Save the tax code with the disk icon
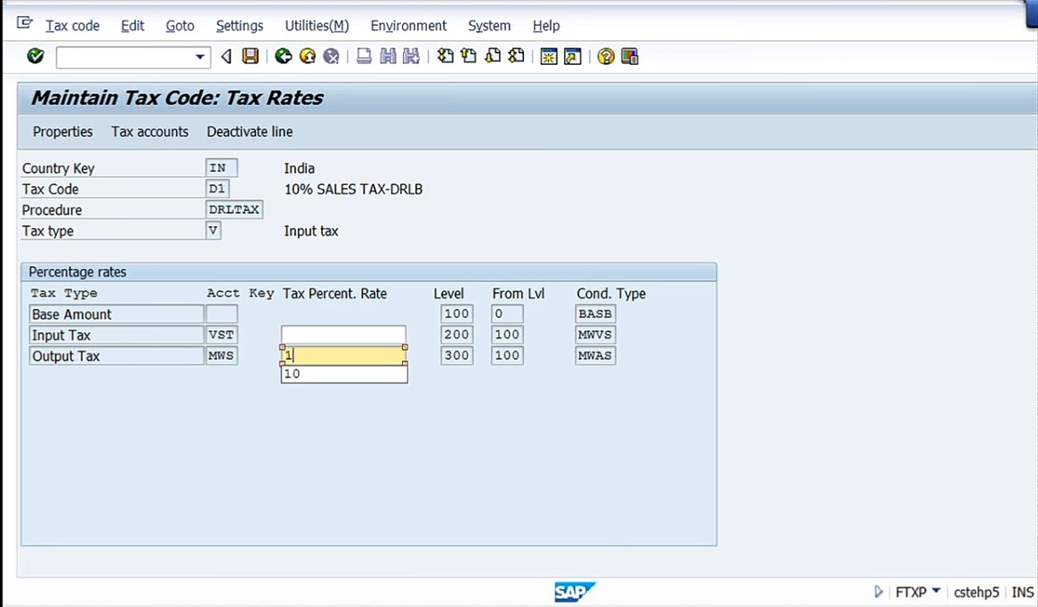The width and height of the screenshot is (1038, 607). coord(250,56)
